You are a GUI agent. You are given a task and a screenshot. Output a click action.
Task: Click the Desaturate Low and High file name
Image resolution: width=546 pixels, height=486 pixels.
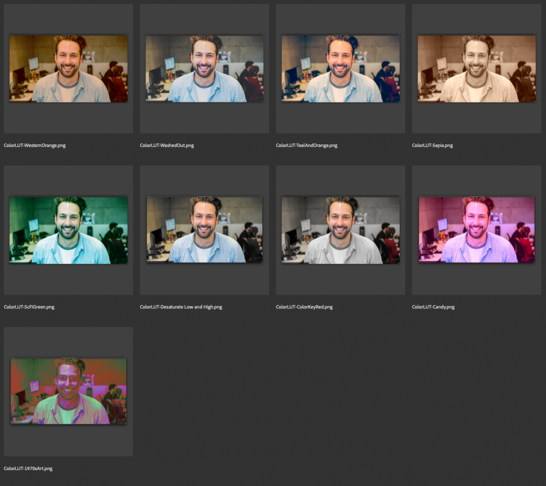coord(181,307)
